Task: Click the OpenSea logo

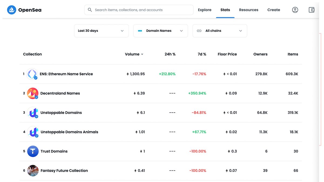Action: (x=24, y=10)
